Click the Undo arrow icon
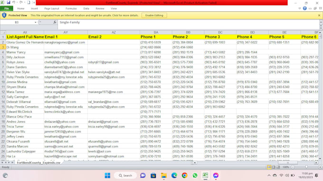Viewport: 323px width, 181px height. tap(14, 2)
